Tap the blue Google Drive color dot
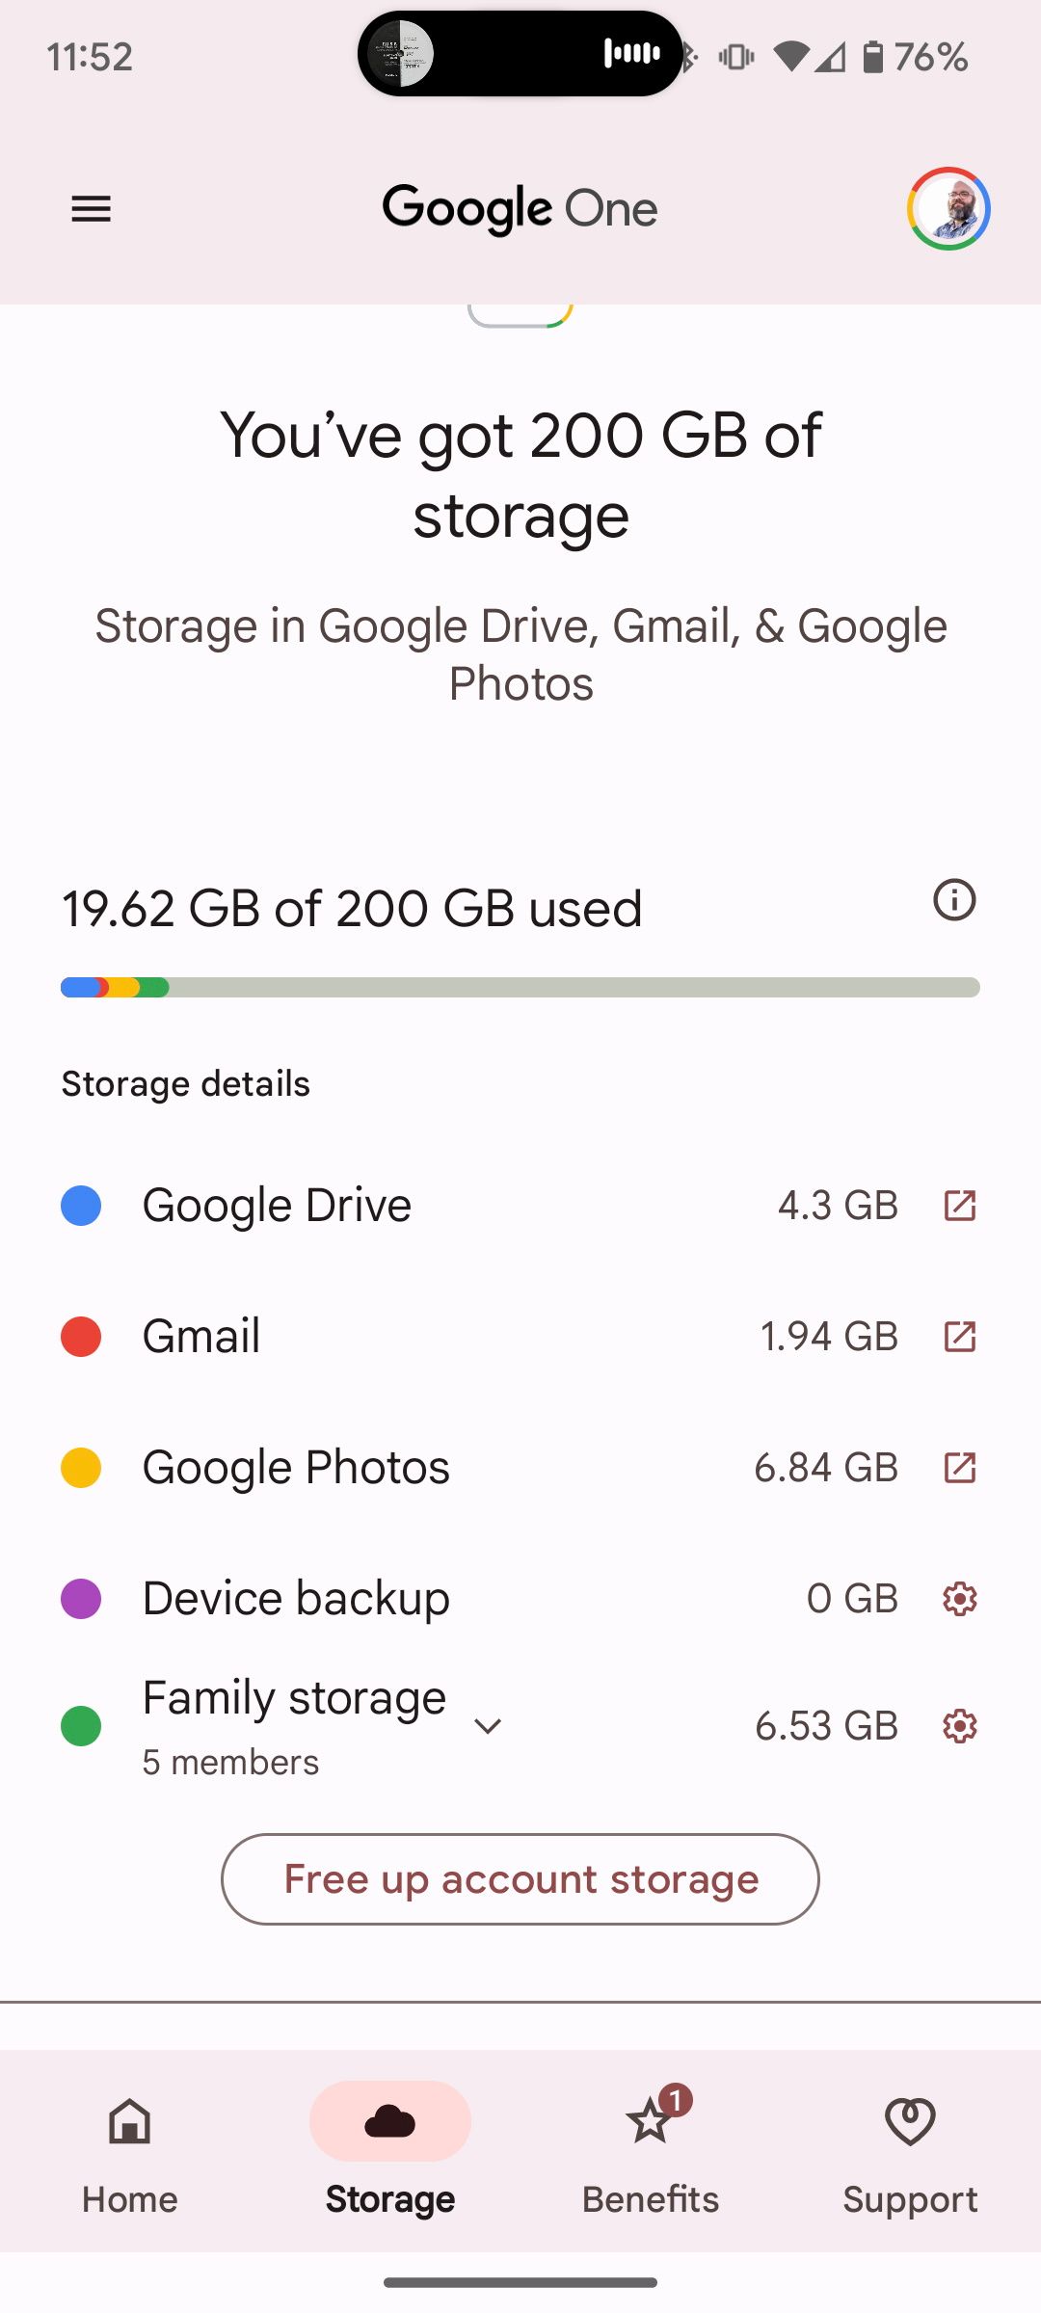 (81, 1206)
